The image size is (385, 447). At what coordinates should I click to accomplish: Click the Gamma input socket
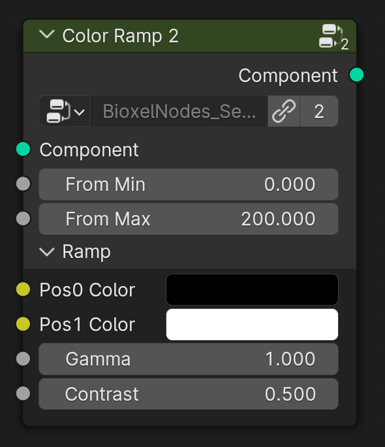(23, 358)
